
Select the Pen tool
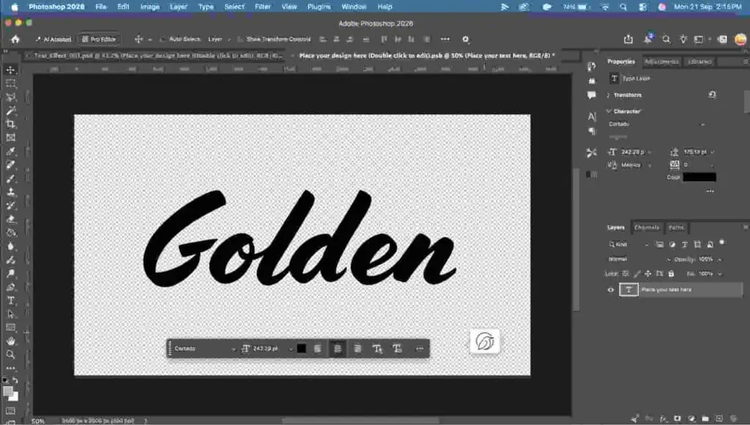pos(10,287)
